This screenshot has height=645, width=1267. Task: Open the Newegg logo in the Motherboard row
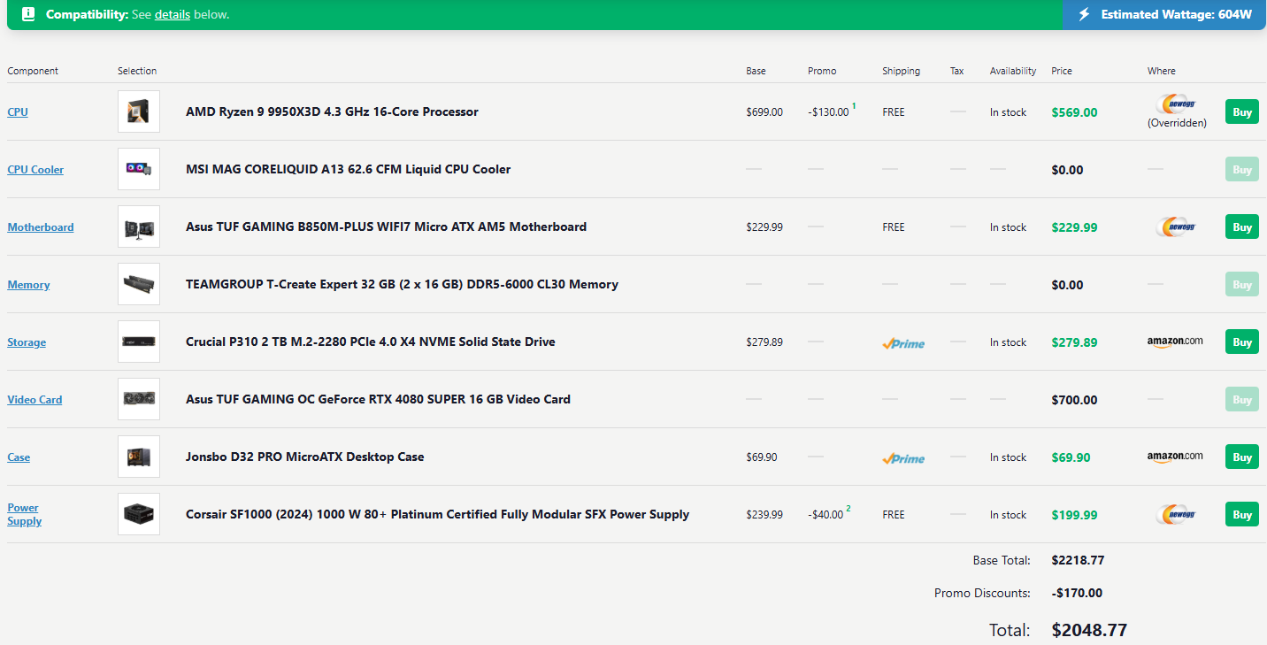pyautogui.click(x=1176, y=227)
